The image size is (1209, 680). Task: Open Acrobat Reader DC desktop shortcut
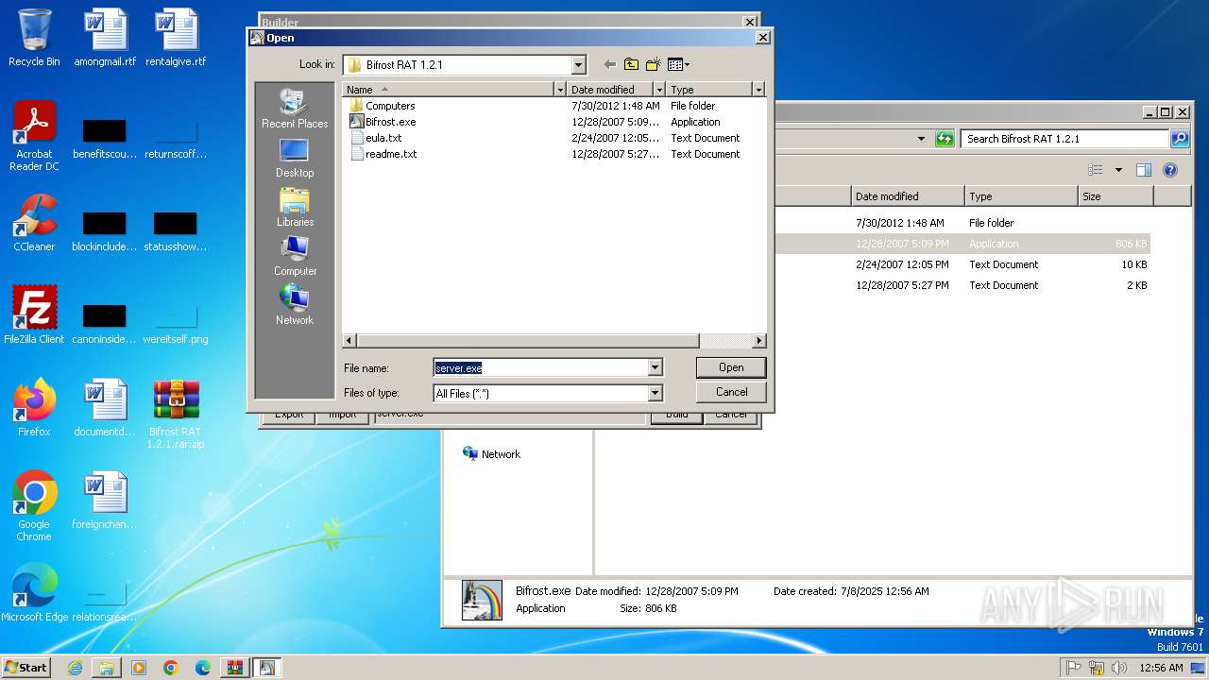point(34,136)
